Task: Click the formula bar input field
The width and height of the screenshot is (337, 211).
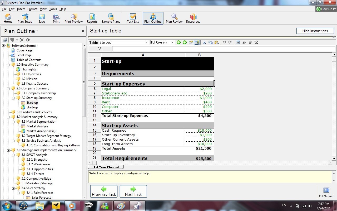Action: click(224, 49)
